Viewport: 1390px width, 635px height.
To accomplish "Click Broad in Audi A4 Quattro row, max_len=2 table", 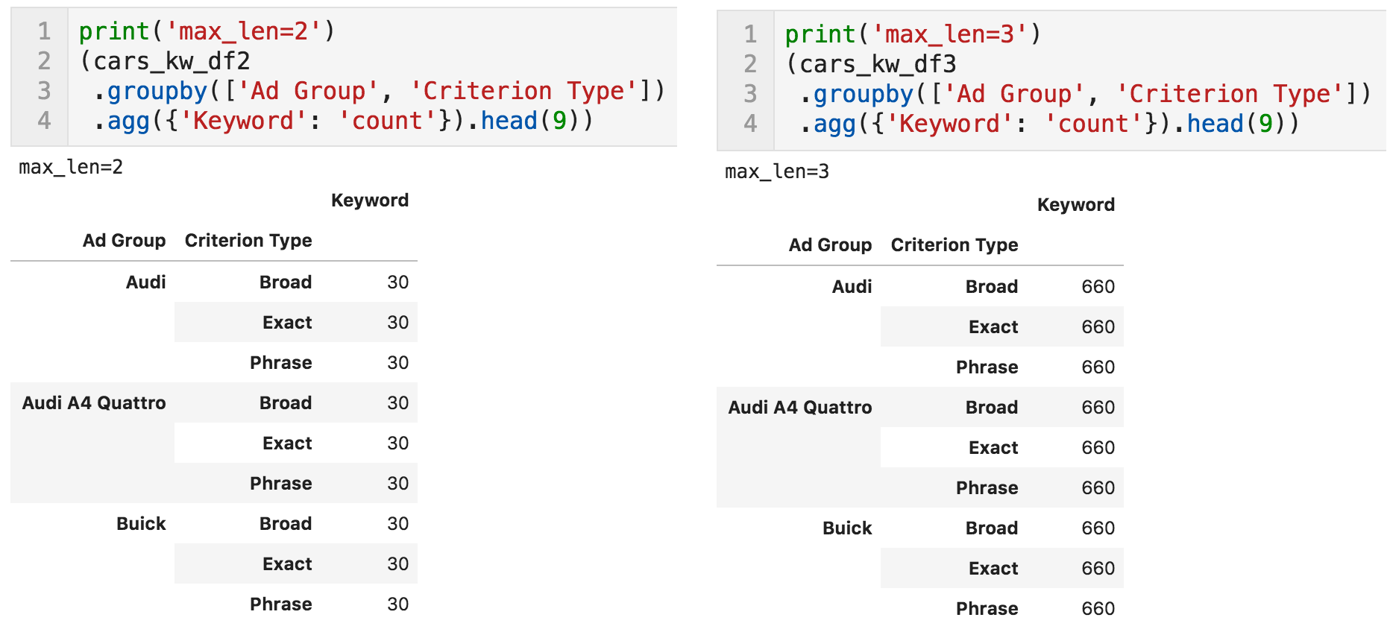I will coord(286,403).
